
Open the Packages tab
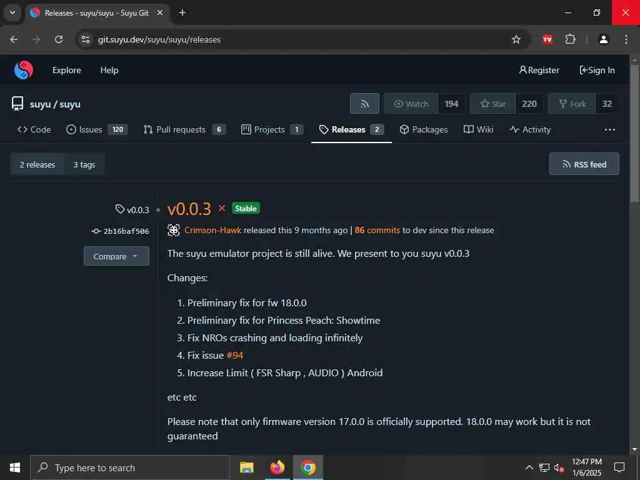(x=424, y=129)
